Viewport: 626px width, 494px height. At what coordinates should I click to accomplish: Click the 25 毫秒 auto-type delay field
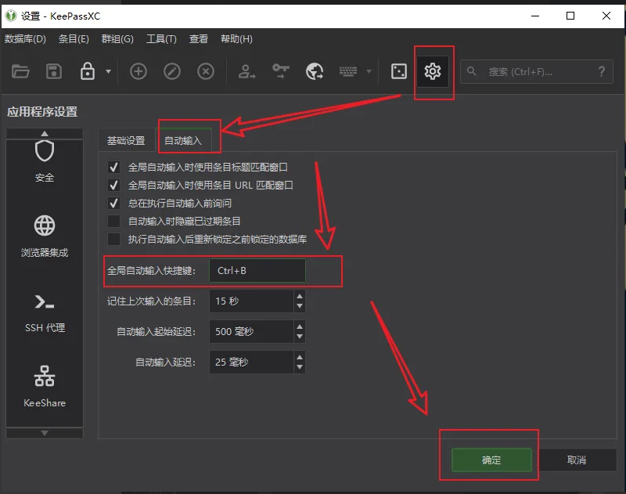click(x=251, y=362)
